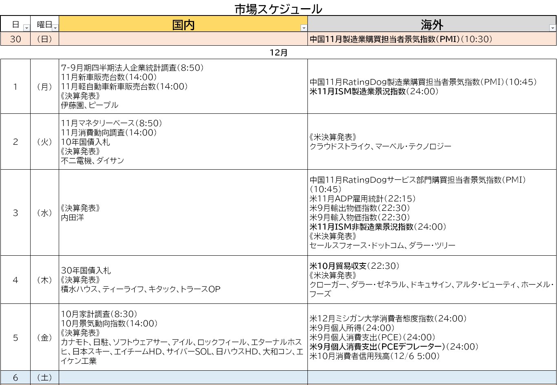The image size is (557, 385).
Task: Select the overseas cell with 米11月ADP雇用統計
Action: coord(431,212)
